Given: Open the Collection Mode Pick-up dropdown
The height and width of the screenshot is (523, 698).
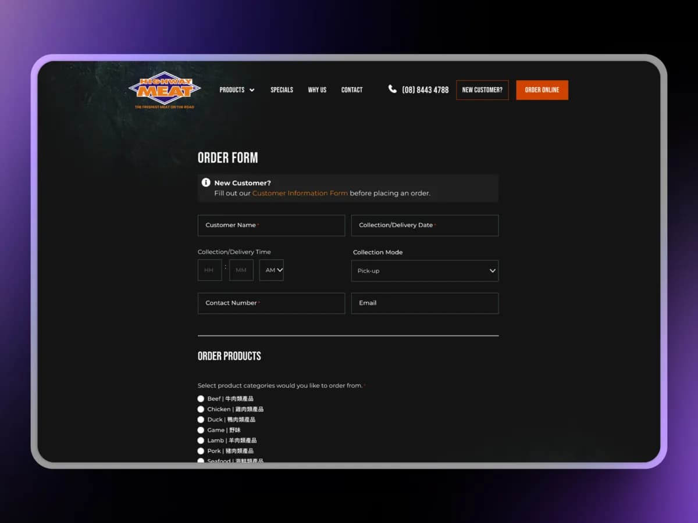Looking at the screenshot, I should (x=425, y=271).
